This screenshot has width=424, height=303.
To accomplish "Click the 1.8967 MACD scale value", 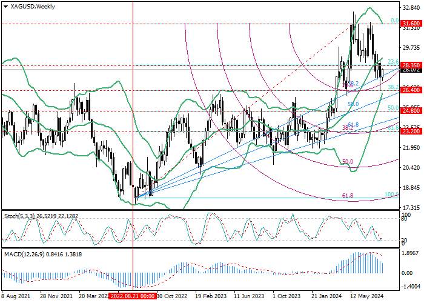I will [411, 253].
